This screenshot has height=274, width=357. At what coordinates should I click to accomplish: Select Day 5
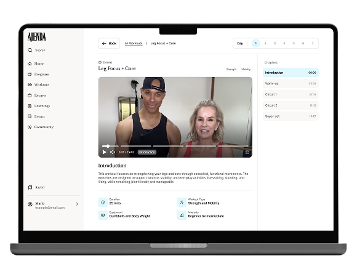(x=294, y=43)
